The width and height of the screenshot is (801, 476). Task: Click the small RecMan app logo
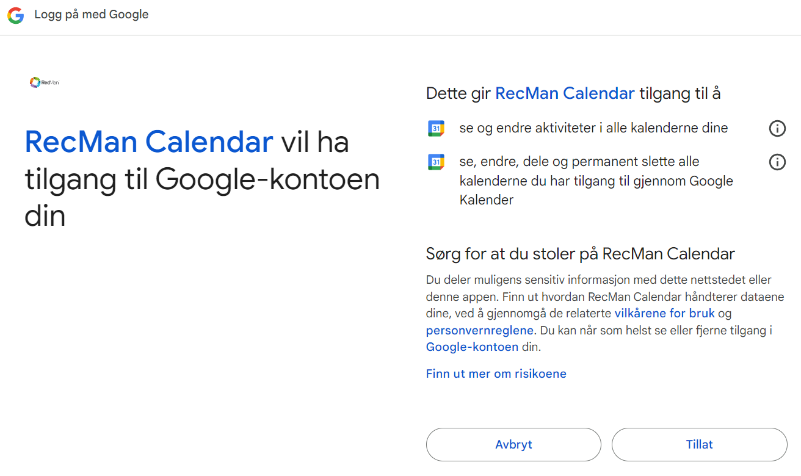[x=44, y=82]
